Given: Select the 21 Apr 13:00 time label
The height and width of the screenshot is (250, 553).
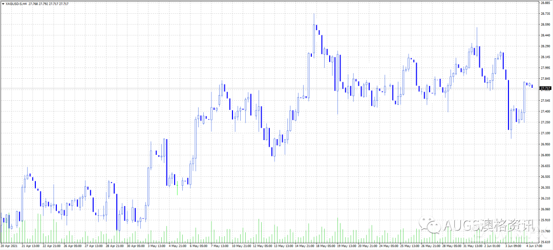Looking at the screenshot, I should 31,246.
